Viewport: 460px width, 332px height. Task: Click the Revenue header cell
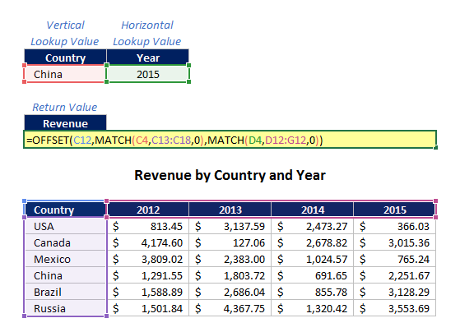[65, 123]
